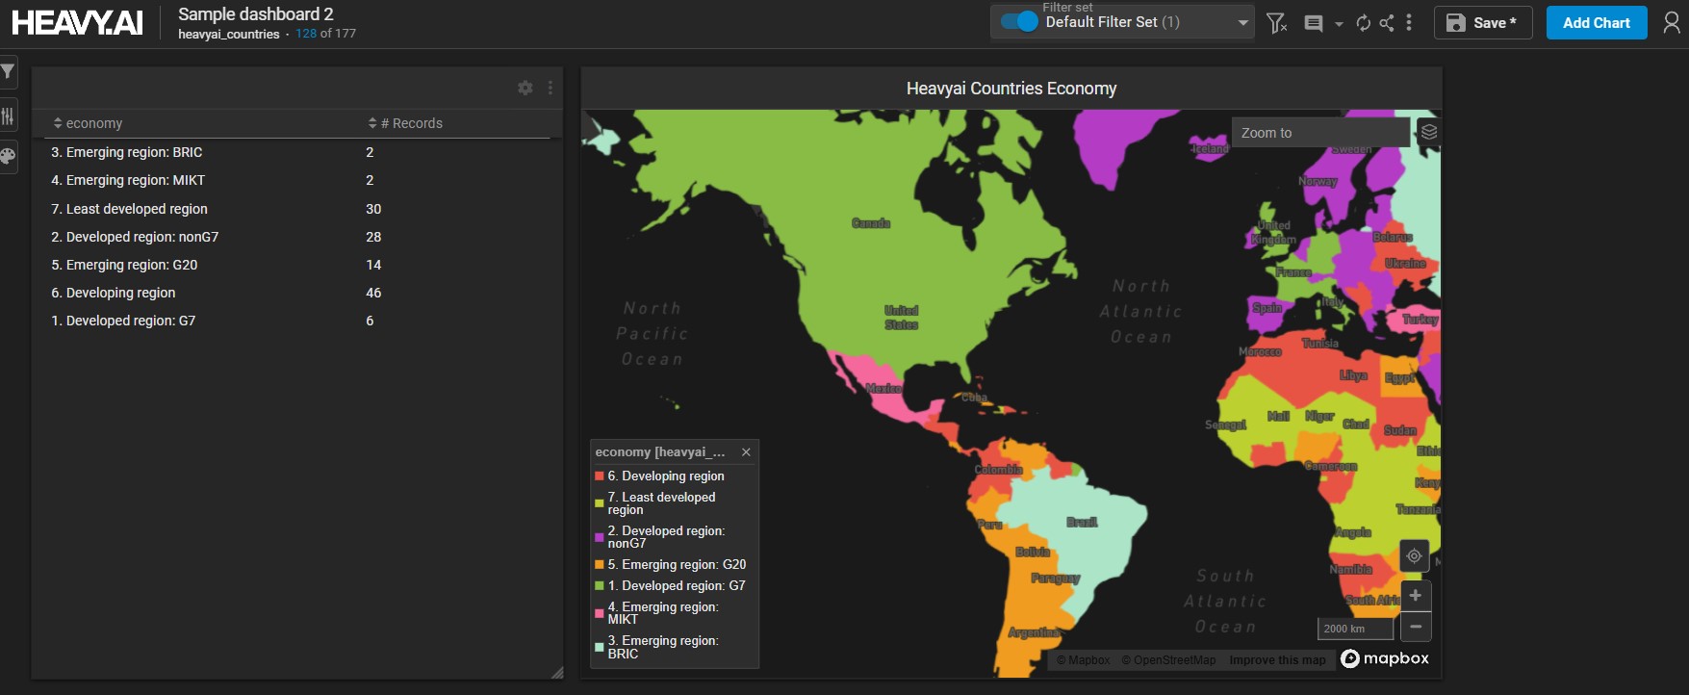The width and height of the screenshot is (1689, 695).
Task: Click the Mapbox attribution link
Action: (x=1084, y=660)
